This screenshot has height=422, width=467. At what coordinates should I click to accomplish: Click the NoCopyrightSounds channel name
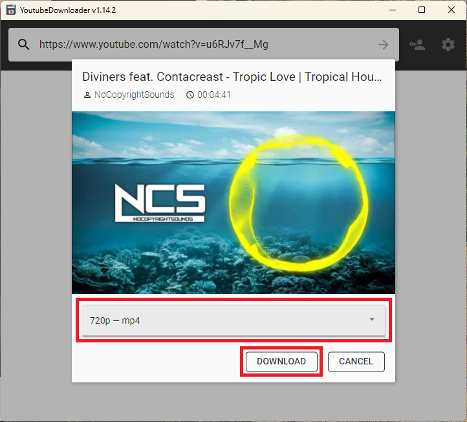[x=135, y=94]
